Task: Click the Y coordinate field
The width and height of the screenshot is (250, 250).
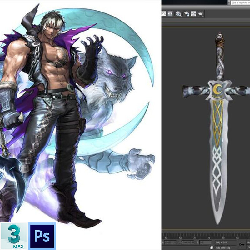Action: coord(188,242)
